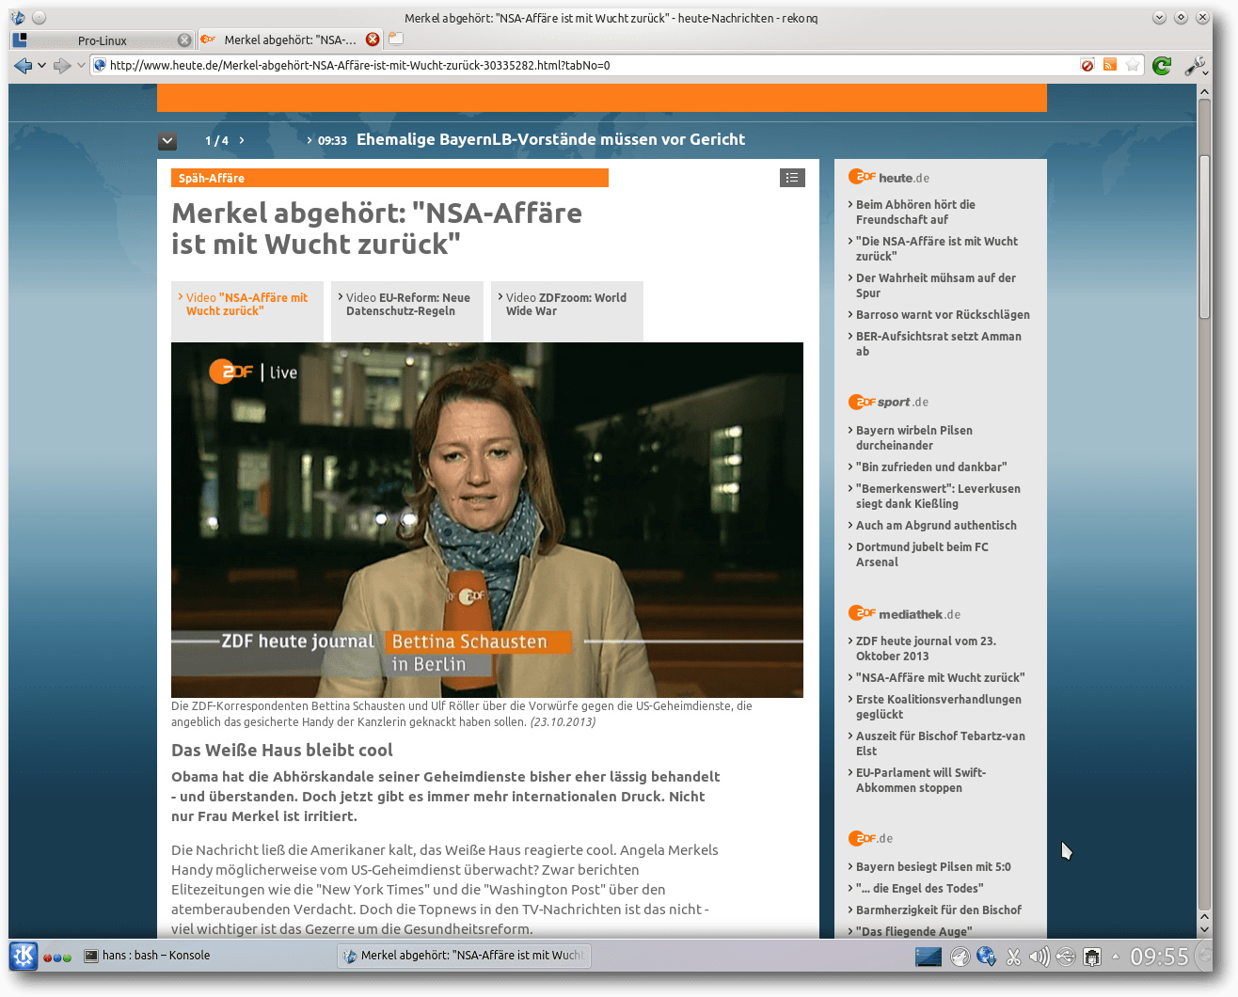Click the heute.de logo in sidebar
The height and width of the screenshot is (997, 1238).
[889, 177]
